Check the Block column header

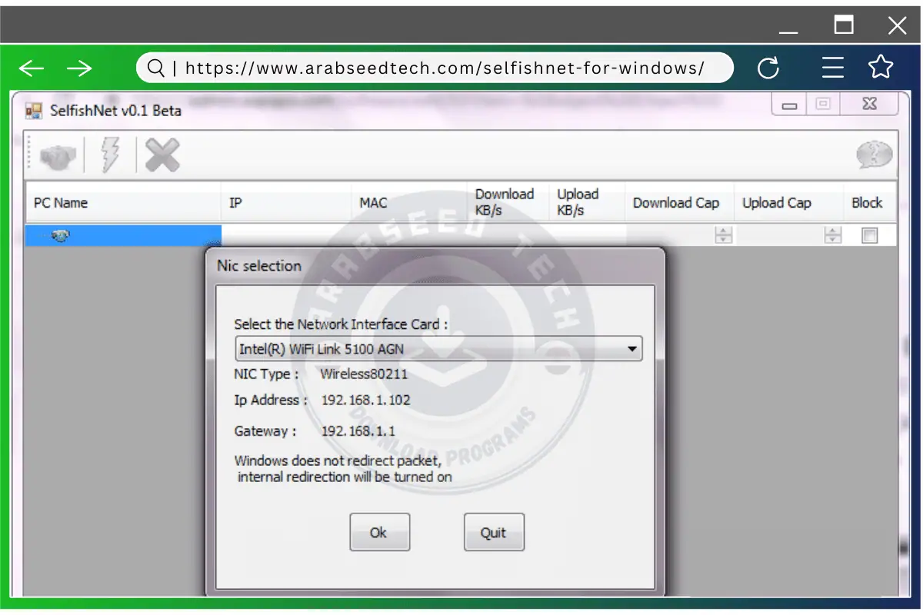(868, 202)
